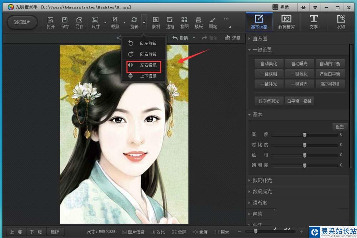Select the 裁剪 crop tool
Screen dimensions: 357x238
[x=115, y=22]
